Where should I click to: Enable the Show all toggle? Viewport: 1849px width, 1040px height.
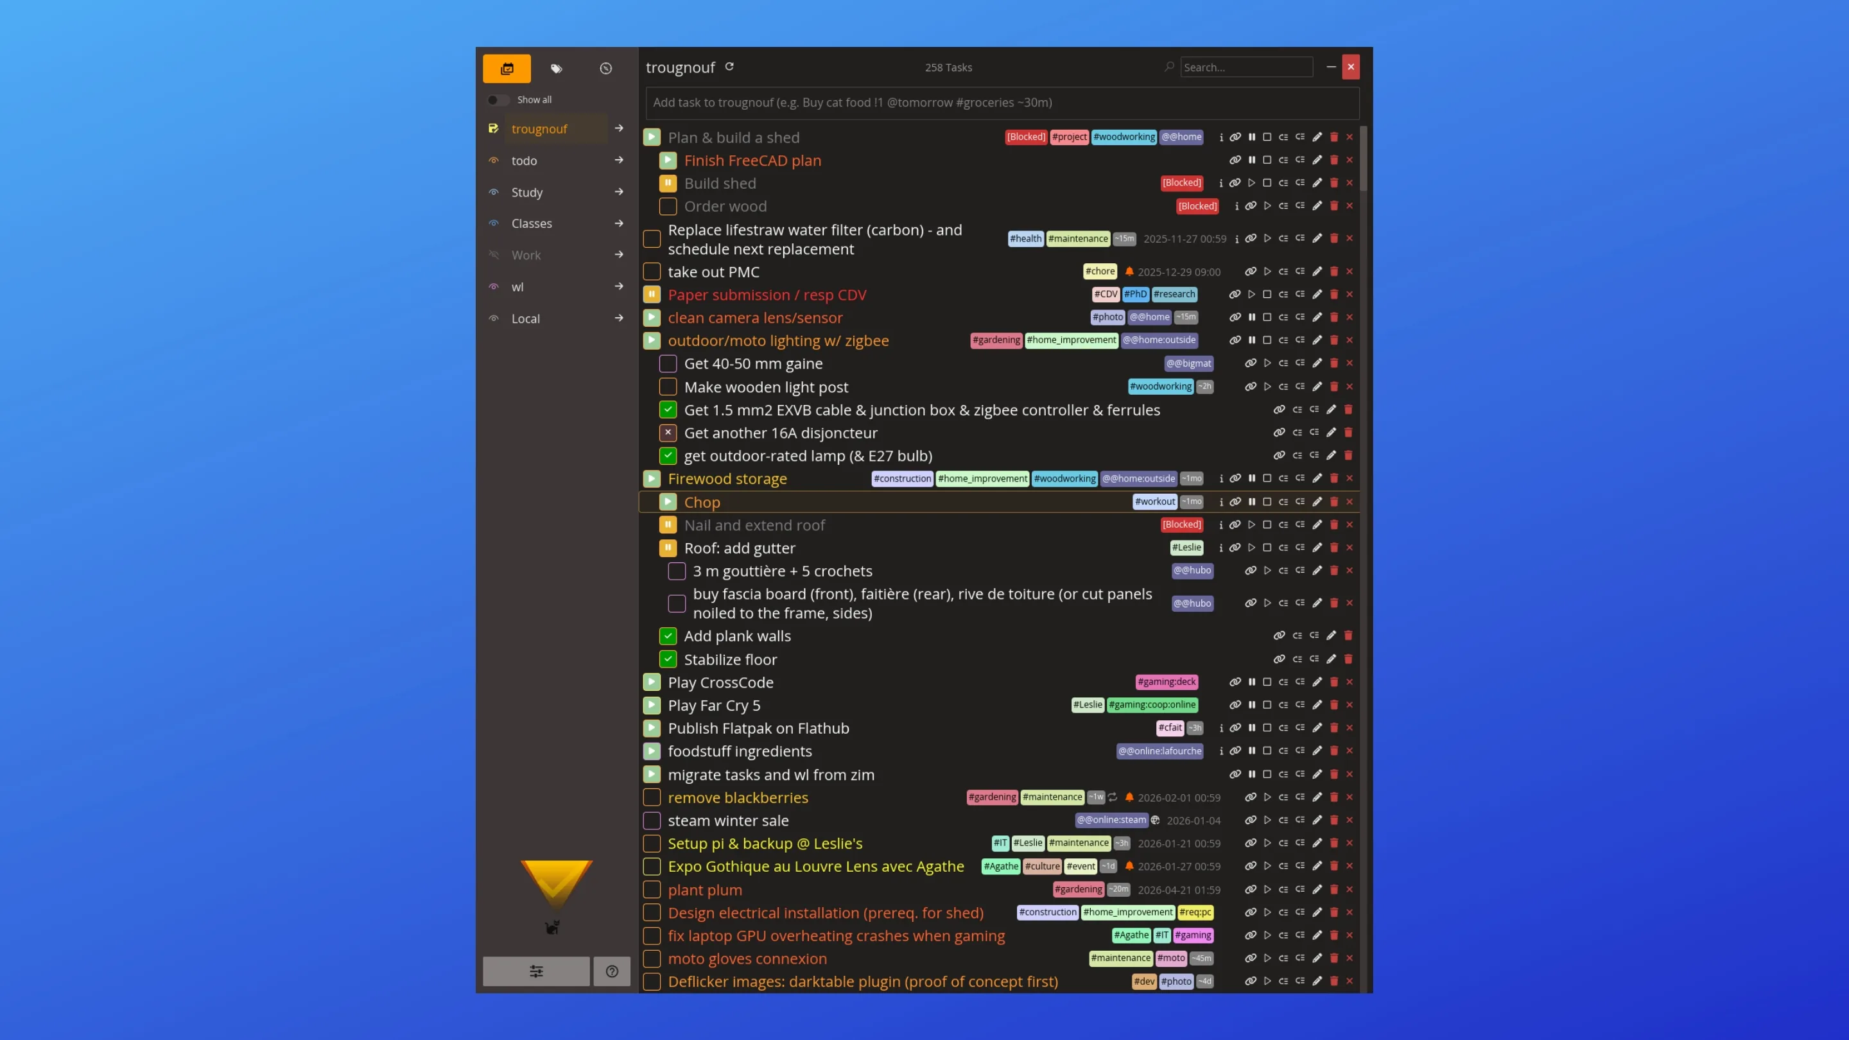498,100
